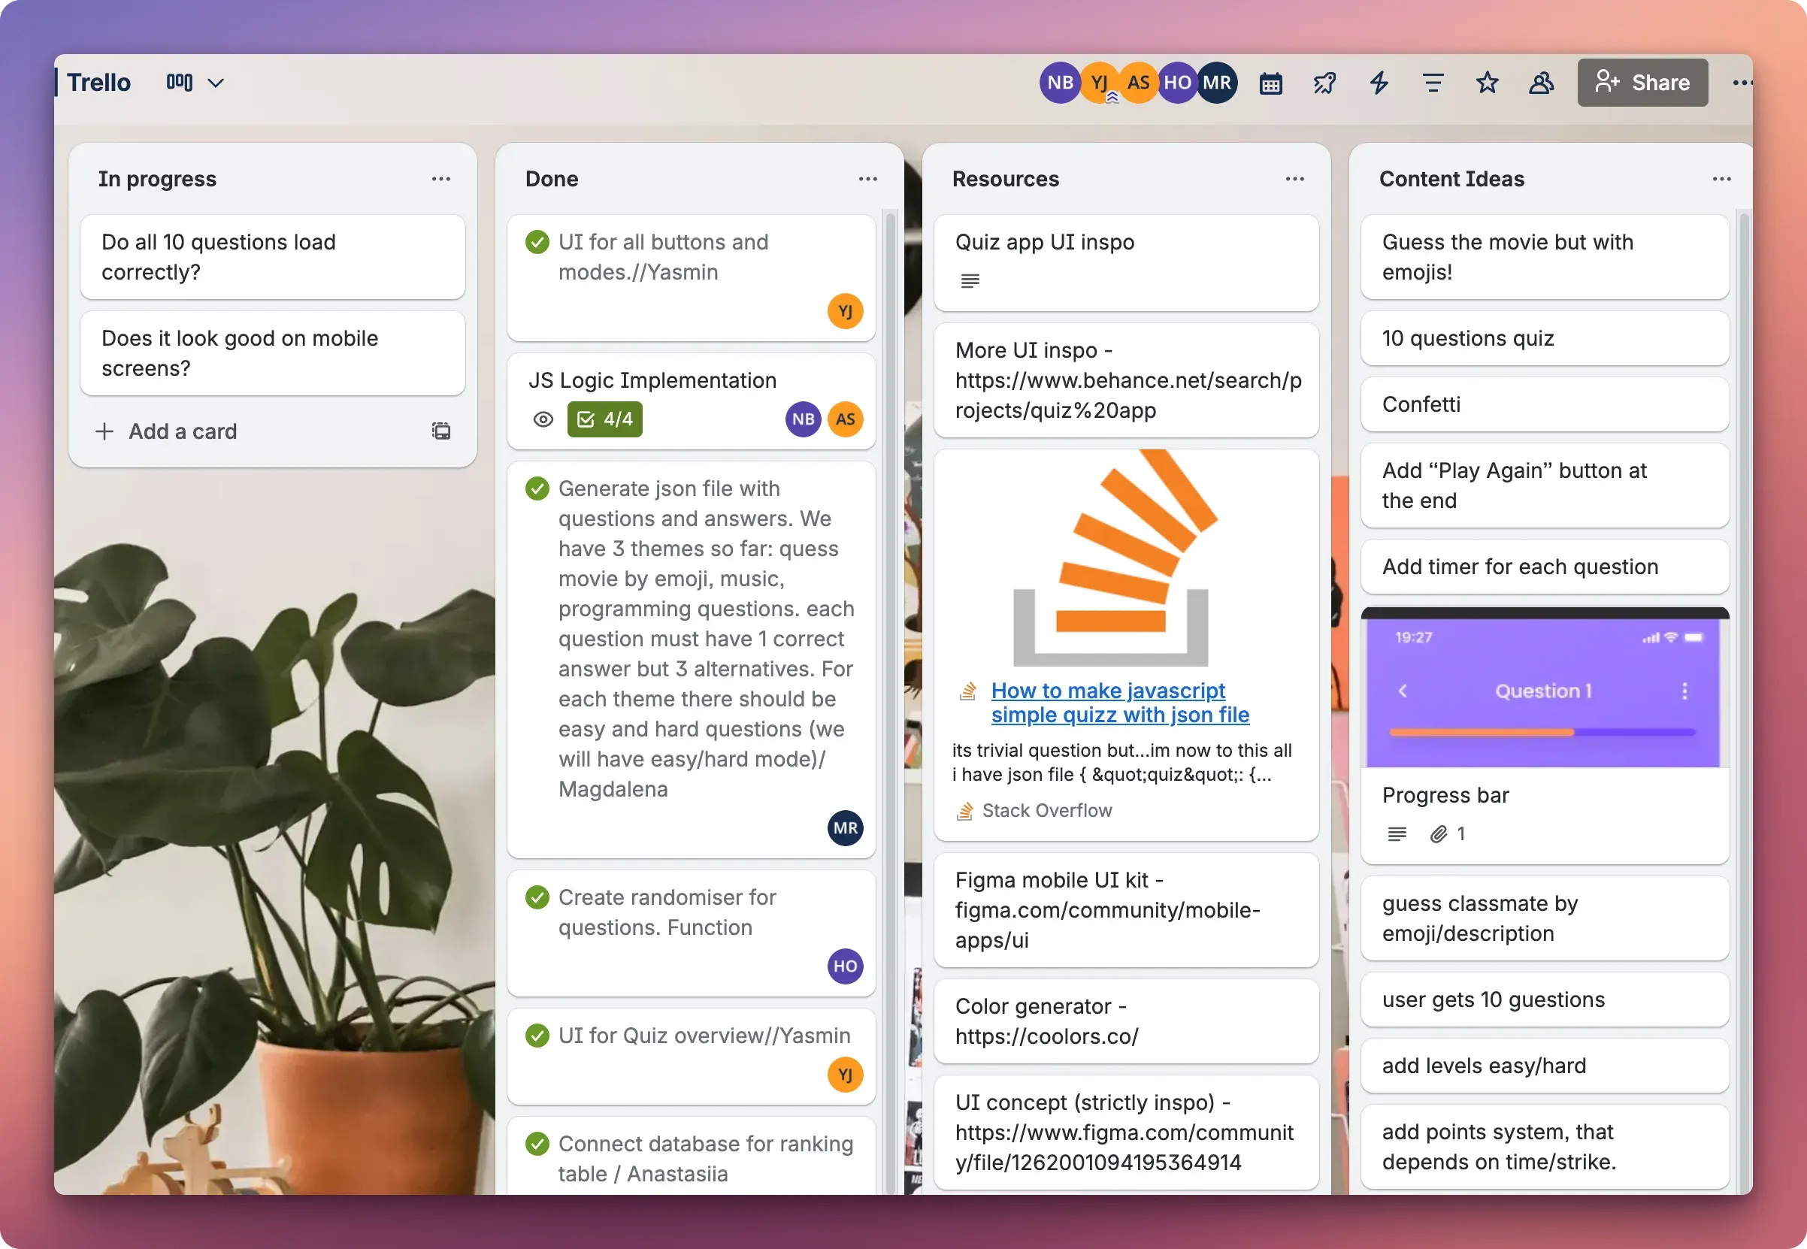Toggle completion on UI for all buttons card

click(x=536, y=242)
